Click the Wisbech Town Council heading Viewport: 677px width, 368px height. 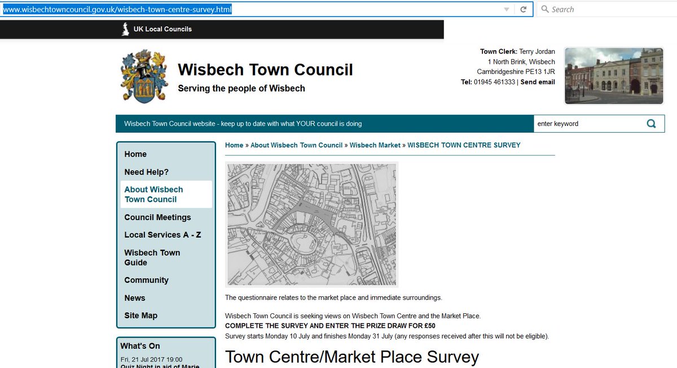point(265,69)
